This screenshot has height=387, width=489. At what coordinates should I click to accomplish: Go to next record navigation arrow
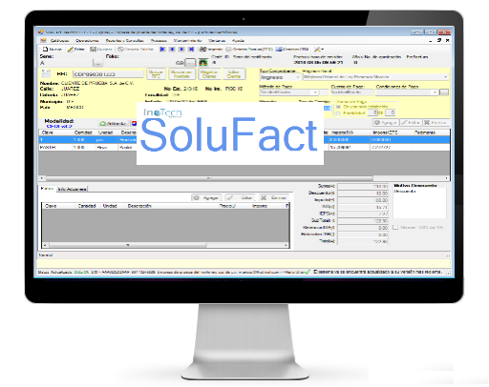pyautogui.click(x=181, y=50)
